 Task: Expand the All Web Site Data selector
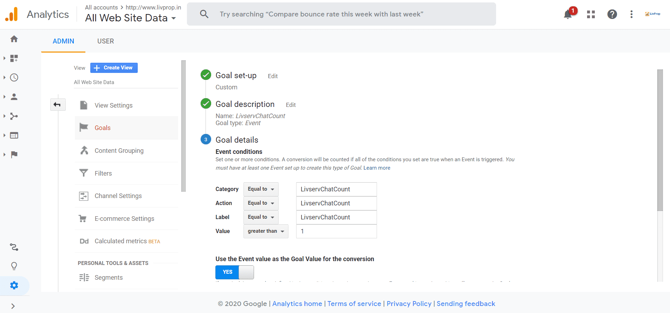131,18
